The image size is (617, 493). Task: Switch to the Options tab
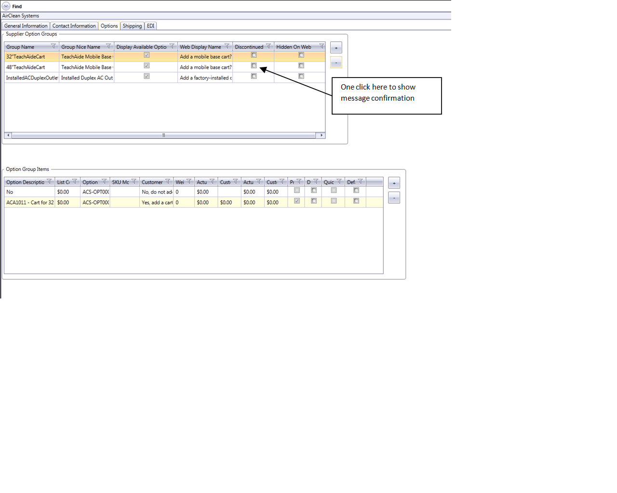[x=109, y=26]
